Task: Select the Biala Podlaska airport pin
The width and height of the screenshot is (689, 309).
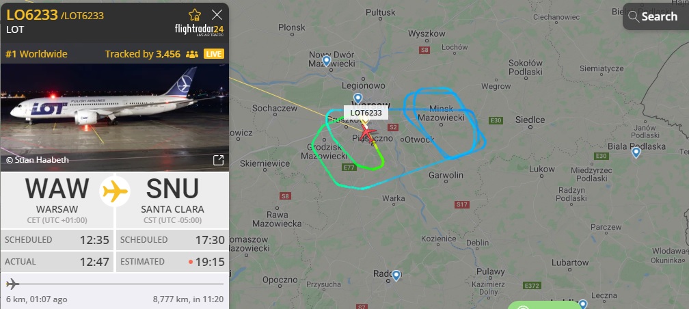Action: (636, 152)
